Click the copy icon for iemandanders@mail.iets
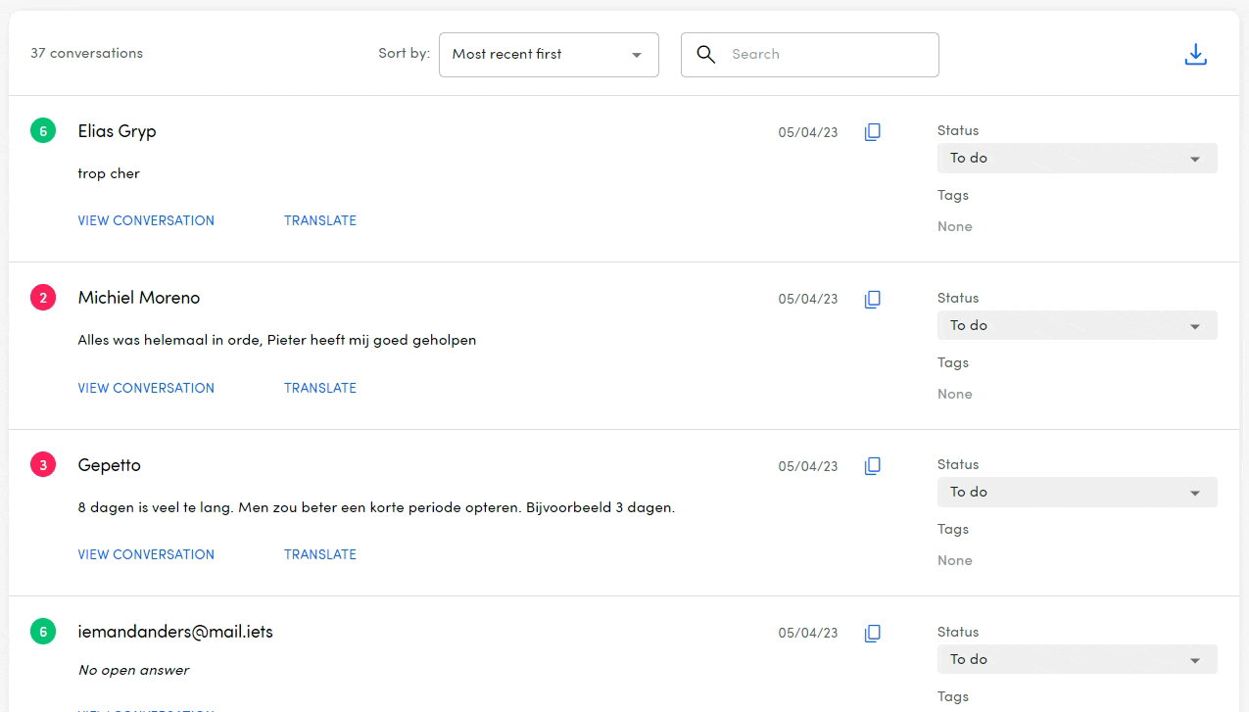The width and height of the screenshot is (1249, 712). point(872,633)
